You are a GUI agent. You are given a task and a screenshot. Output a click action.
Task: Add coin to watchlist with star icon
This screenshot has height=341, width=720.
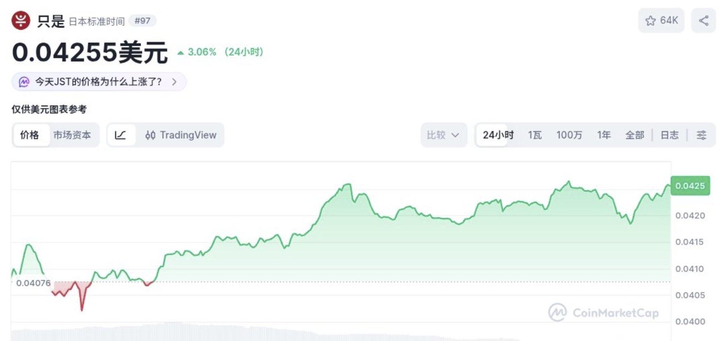coord(650,21)
